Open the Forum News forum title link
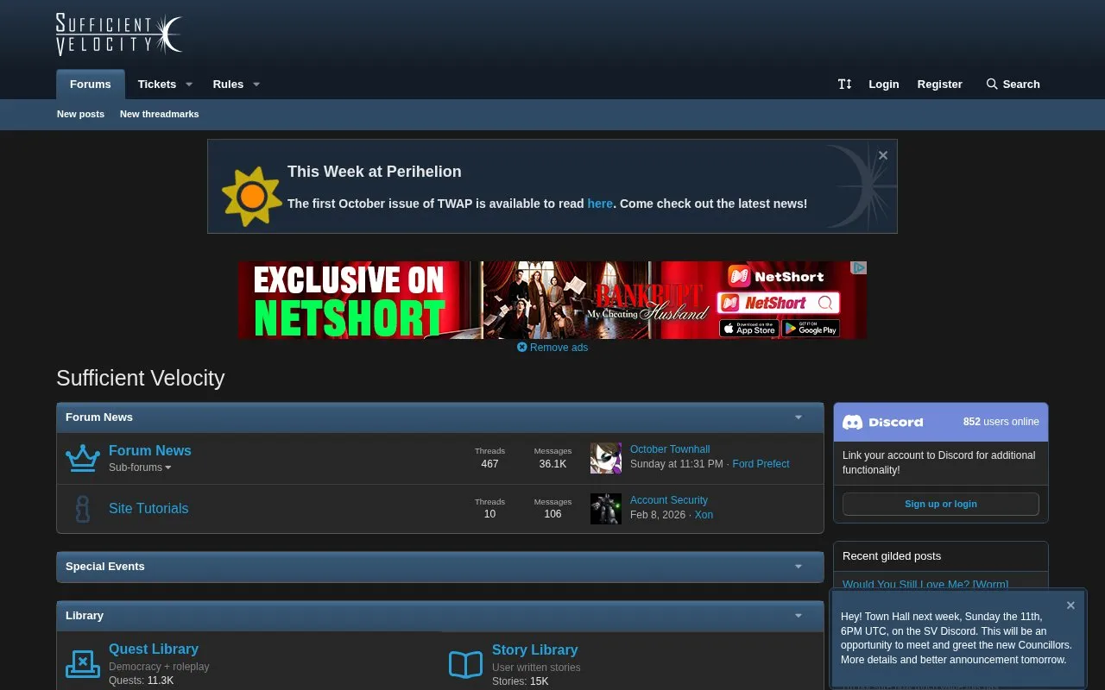1105x690 pixels. pos(150,451)
